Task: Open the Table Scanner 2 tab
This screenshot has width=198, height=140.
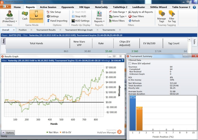Action: click(x=181, y=7)
